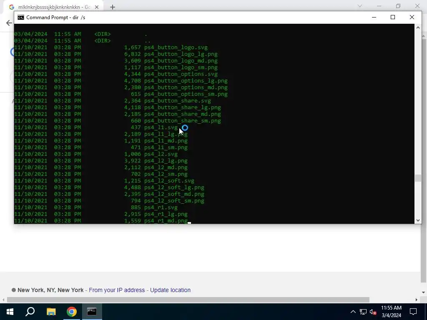Viewport: 427px width, 320px height.
Task: Click file ps4_button_logo_sm.png
Action: (181, 67)
